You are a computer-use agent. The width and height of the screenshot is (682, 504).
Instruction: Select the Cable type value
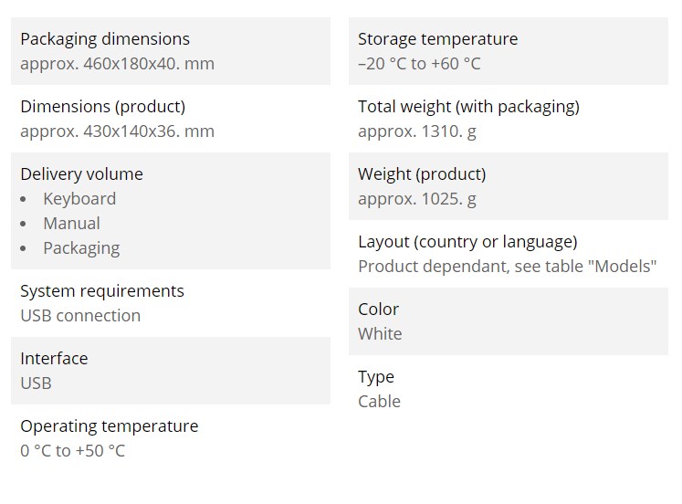(x=379, y=402)
